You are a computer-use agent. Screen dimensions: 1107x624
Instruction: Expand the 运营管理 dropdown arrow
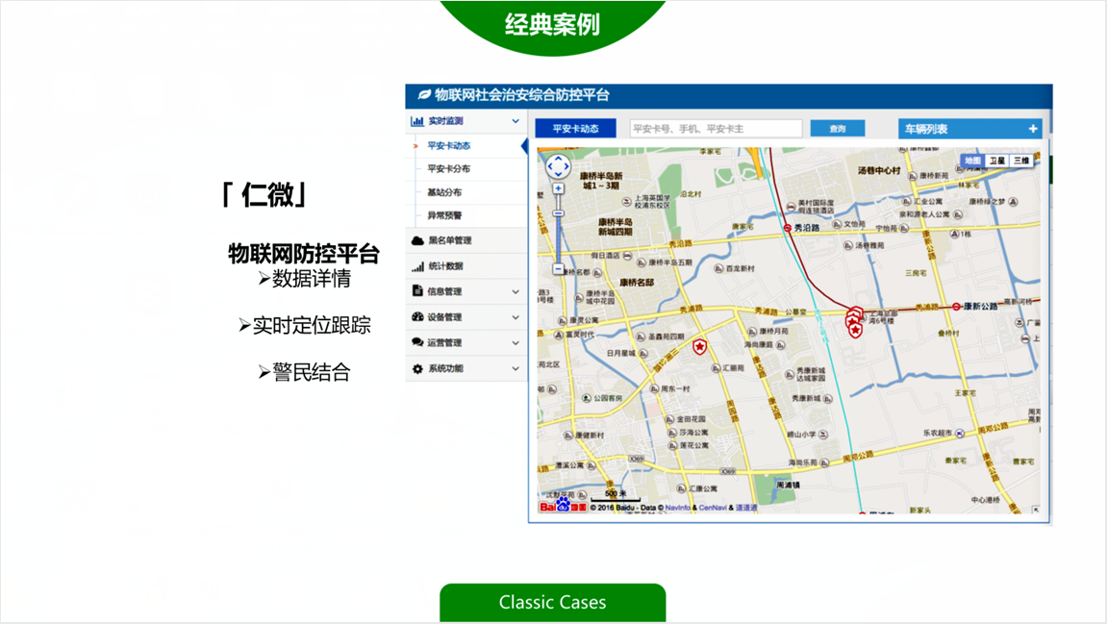[516, 342]
